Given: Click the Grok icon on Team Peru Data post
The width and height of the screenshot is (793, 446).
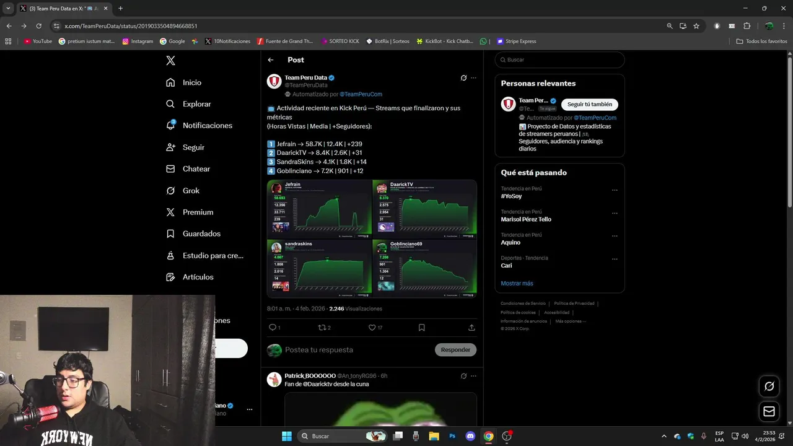Looking at the screenshot, I should click(463, 78).
